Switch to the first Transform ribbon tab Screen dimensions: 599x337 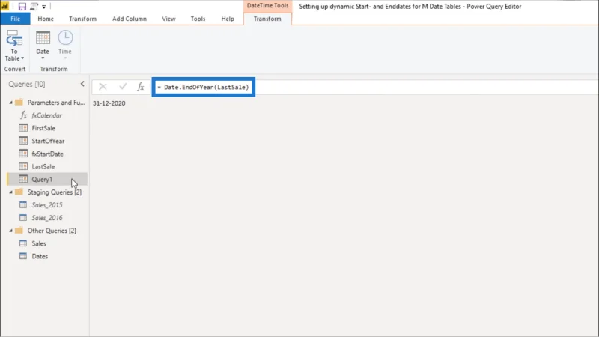point(82,19)
